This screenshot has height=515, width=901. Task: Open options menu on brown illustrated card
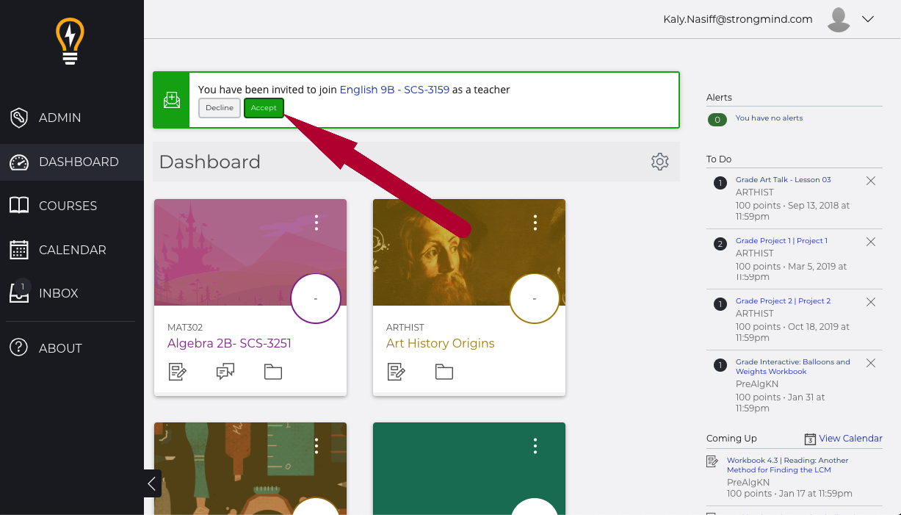click(x=316, y=445)
